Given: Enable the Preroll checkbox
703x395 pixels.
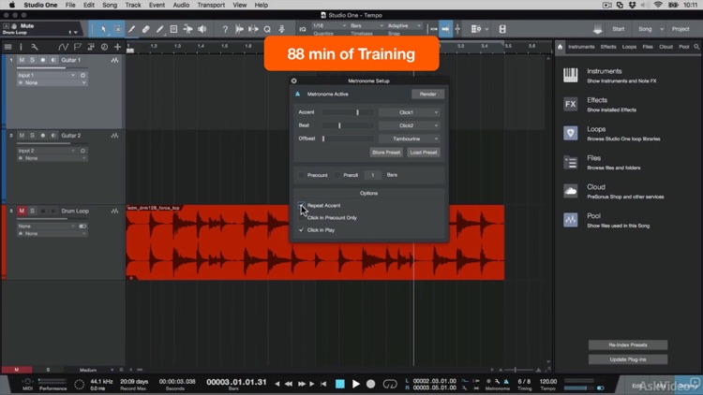Looking at the screenshot, I should tap(337, 175).
